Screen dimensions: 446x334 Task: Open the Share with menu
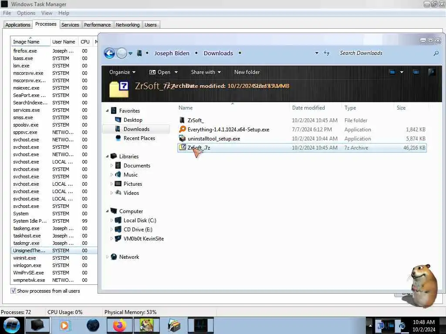[206, 72]
